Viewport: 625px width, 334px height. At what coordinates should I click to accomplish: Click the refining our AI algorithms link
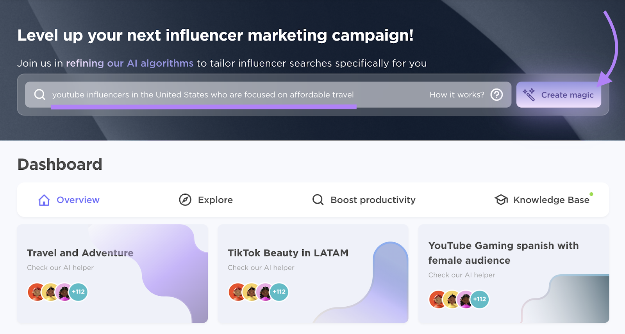click(x=130, y=63)
